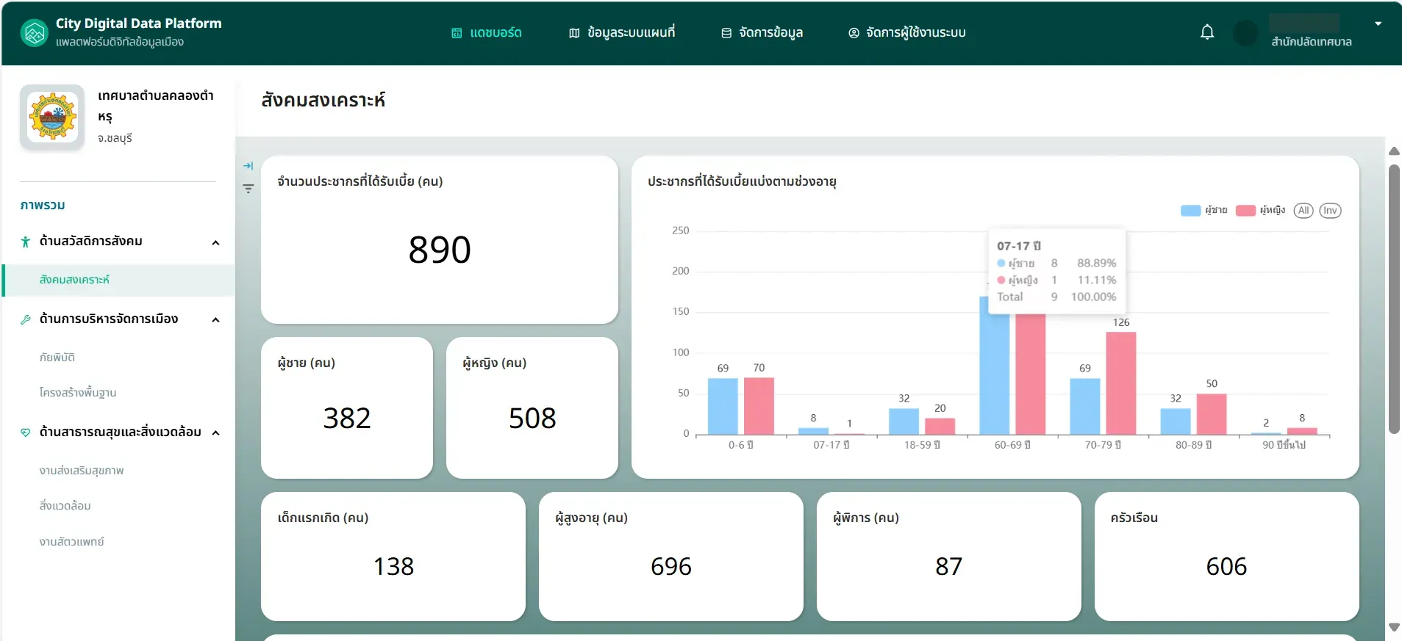Click the wrench icon for city management
This screenshot has height=641, width=1402.
(25, 319)
